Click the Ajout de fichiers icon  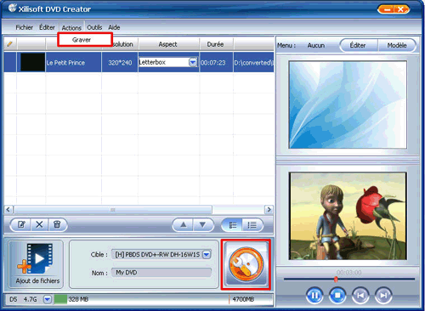[x=36, y=264]
